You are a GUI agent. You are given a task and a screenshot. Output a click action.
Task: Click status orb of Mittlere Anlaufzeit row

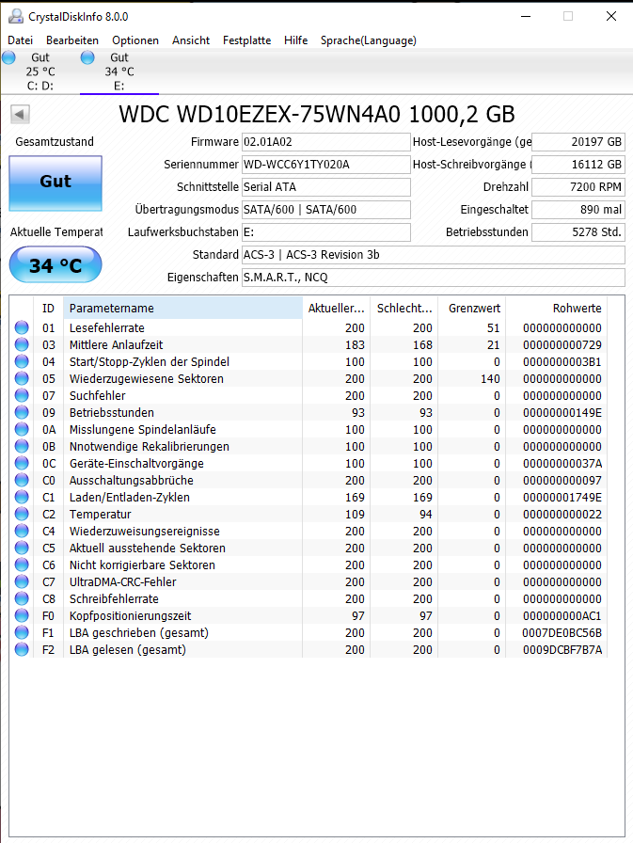[22, 344]
